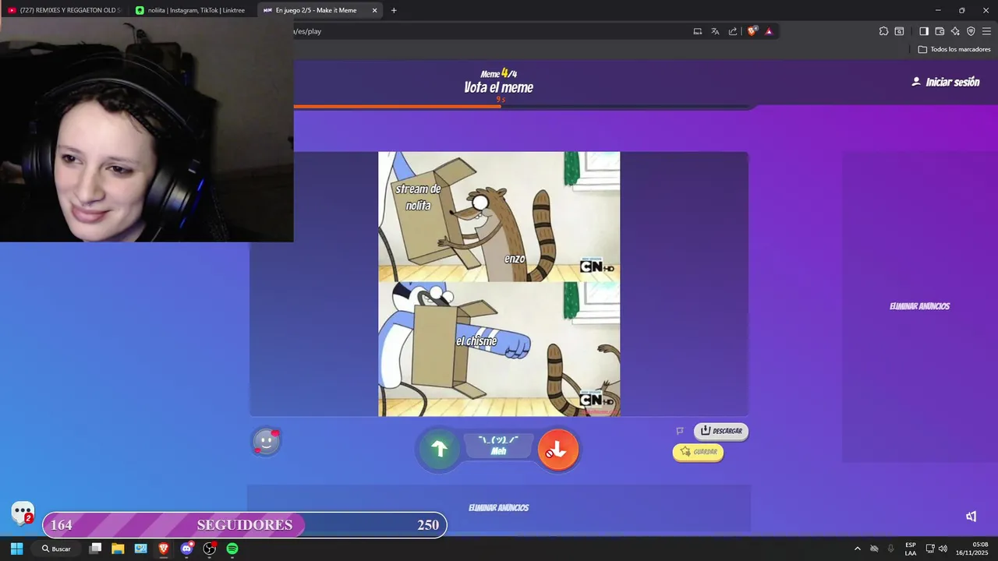The image size is (998, 561).
Task: Open the Brave browser taskbar icon
Action: [x=164, y=549]
